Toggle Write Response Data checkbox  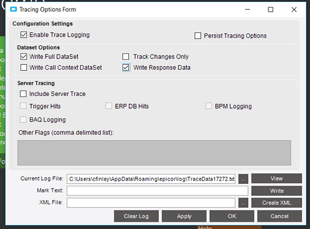[126, 67]
